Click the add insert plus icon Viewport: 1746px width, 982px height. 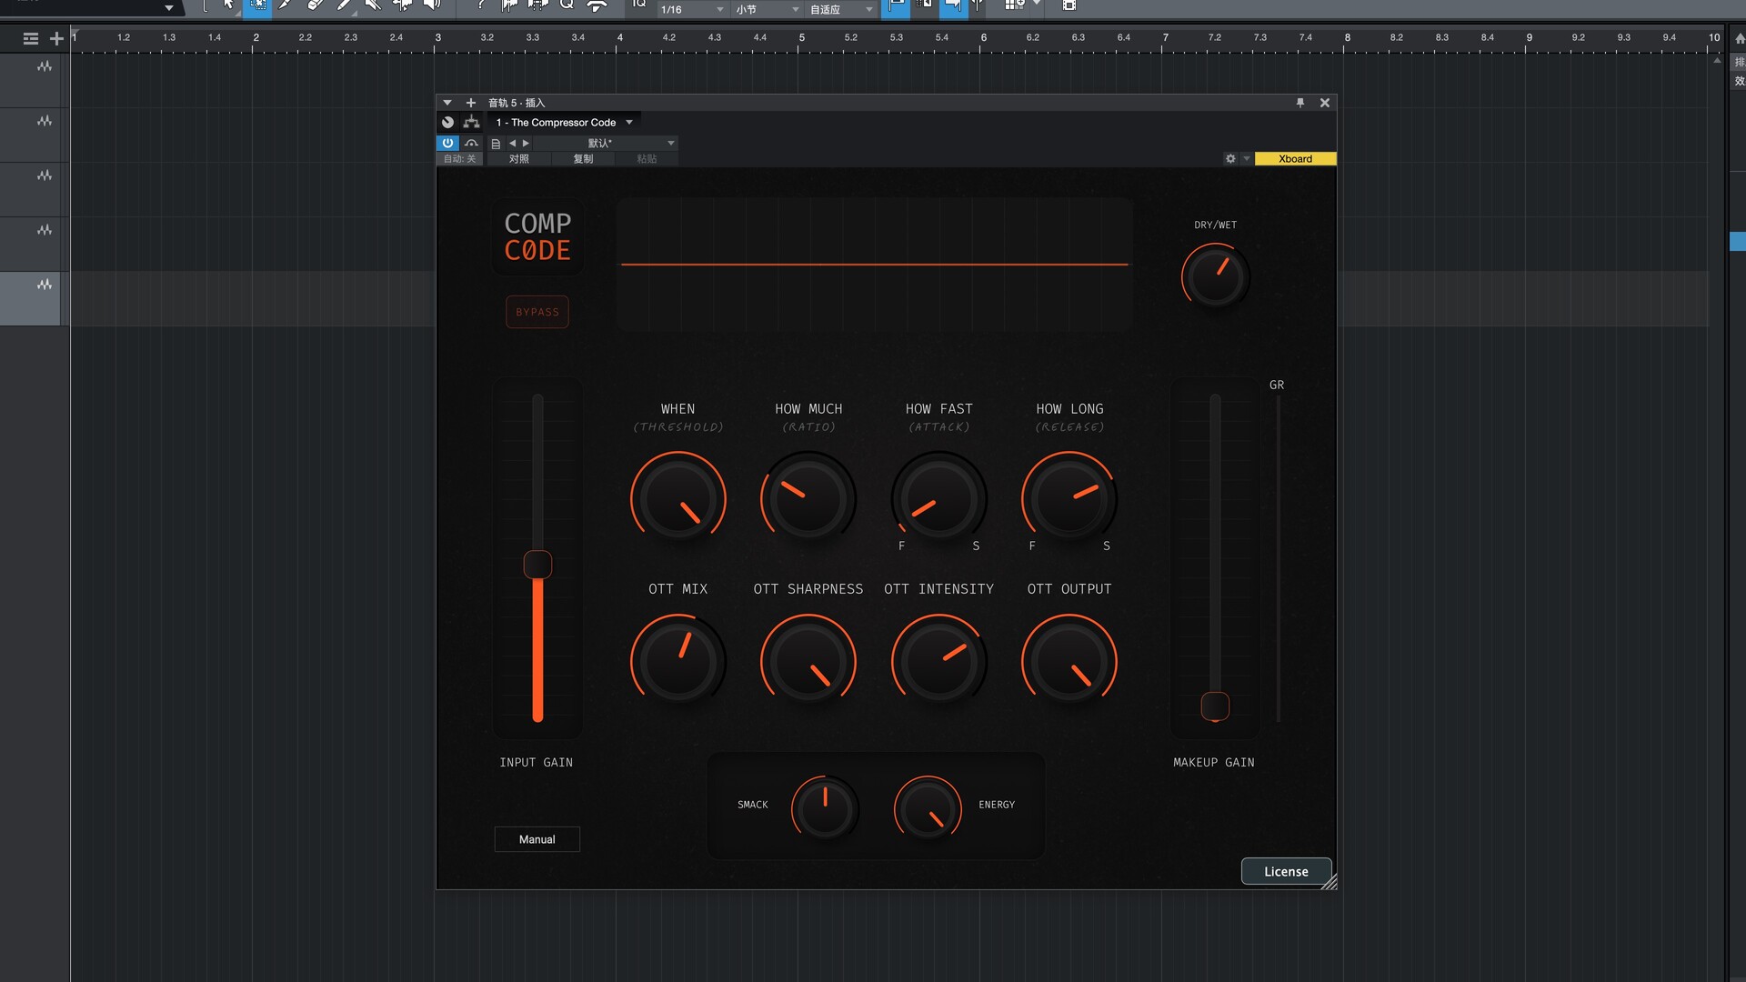click(471, 103)
